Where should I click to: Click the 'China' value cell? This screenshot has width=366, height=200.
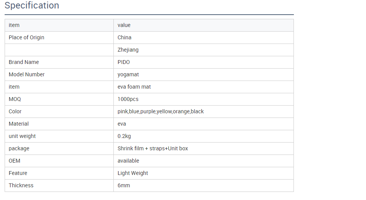tap(125, 37)
